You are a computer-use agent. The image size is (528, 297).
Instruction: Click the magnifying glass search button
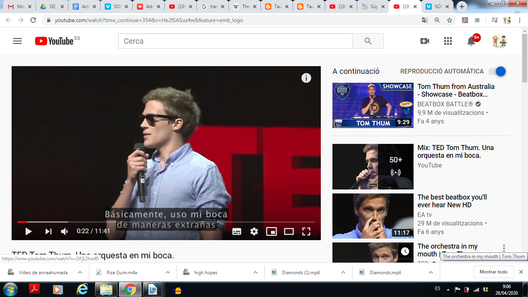coord(368,41)
